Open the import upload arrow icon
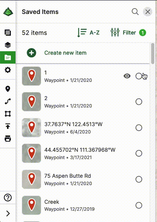157x222 pixels. tap(8, 126)
